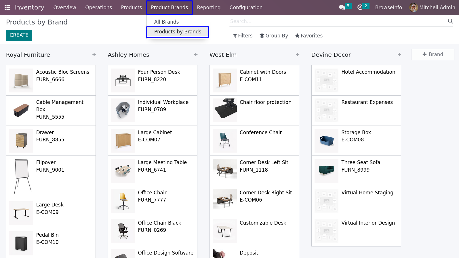
Task: Click Ashley Homes column header
Action: click(x=128, y=55)
